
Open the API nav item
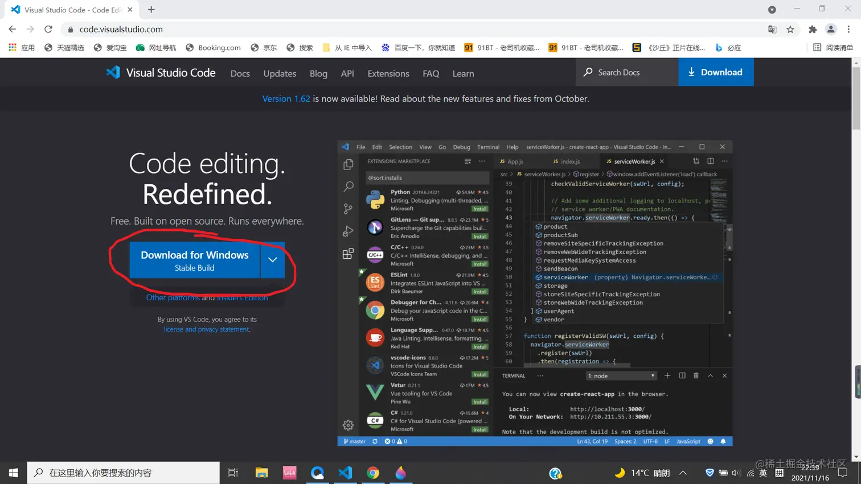click(347, 73)
